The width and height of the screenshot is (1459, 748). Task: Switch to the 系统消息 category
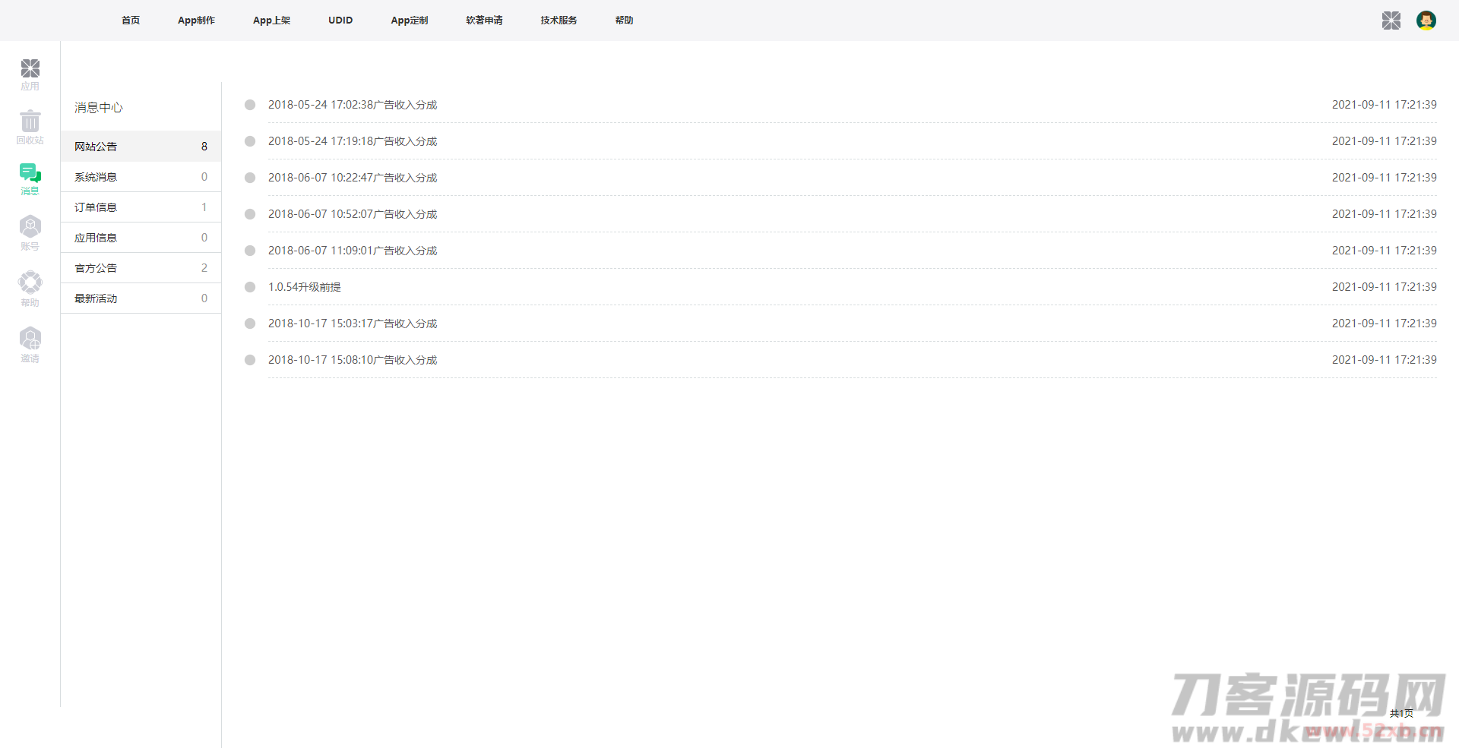[x=96, y=177]
